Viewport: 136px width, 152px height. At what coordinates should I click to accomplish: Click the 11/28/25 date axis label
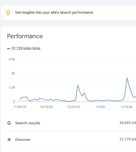point(20,107)
